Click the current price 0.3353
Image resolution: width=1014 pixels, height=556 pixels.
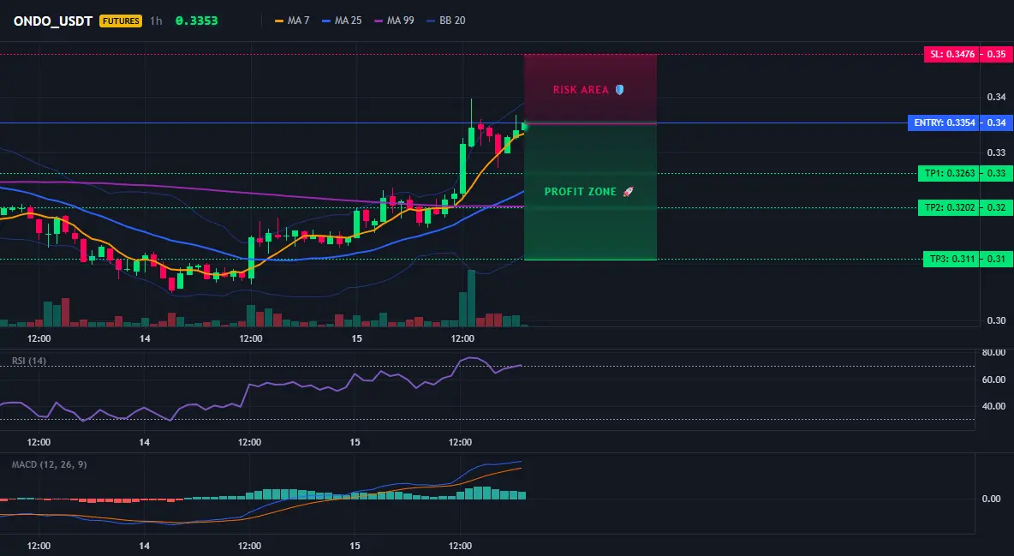(197, 21)
